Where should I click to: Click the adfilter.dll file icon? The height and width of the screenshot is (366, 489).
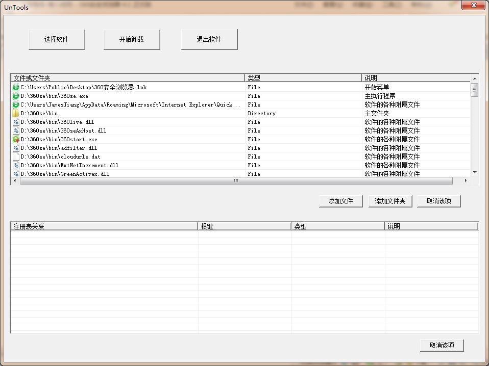coord(16,148)
